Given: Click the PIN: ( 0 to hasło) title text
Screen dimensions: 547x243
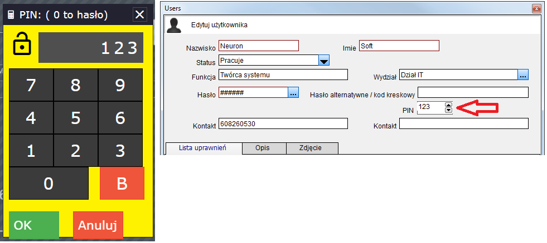Looking at the screenshot, I should click(x=64, y=15).
